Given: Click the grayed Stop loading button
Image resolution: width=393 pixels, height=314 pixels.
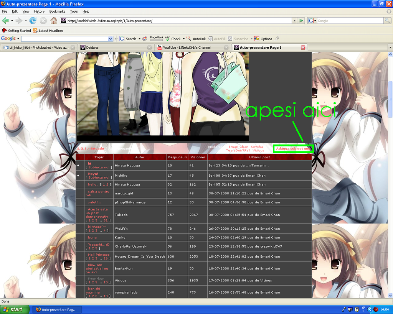Looking at the screenshot, I should (43, 21).
